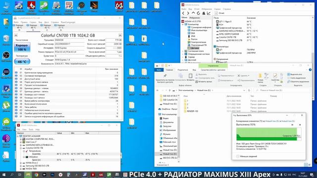This screenshot has width=317, height=178.
Task: Open Поделиться tab in Explorer ribbon
Action: pos(183,70)
